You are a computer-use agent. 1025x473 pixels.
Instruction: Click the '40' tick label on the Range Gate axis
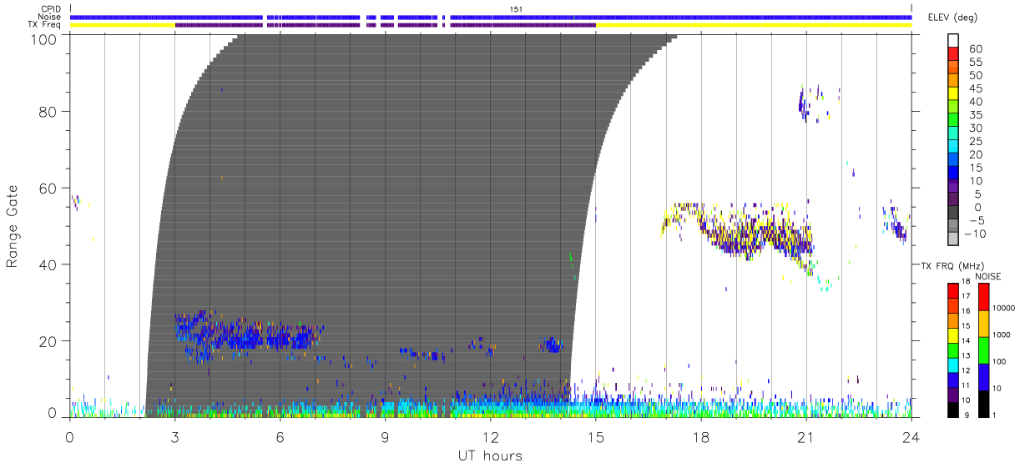click(x=48, y=264)
